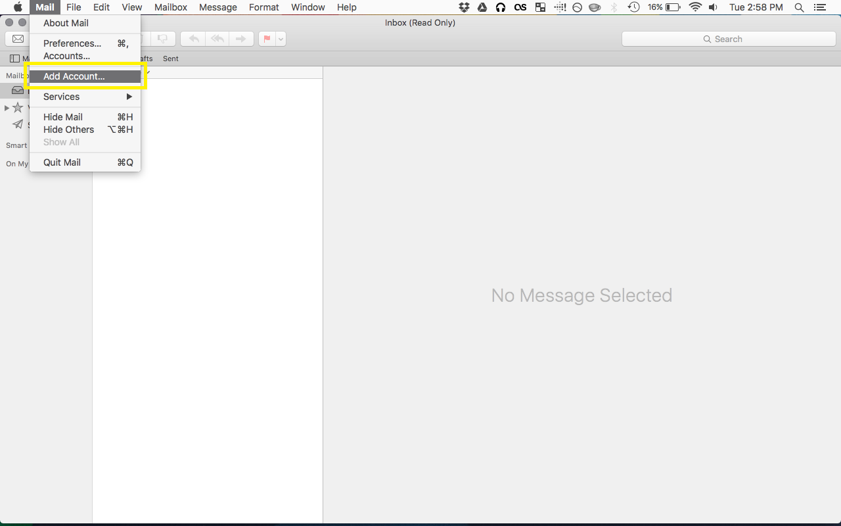Click the headphones menu bar icon
The image size is (841, 526).
(x=501, y=7)
